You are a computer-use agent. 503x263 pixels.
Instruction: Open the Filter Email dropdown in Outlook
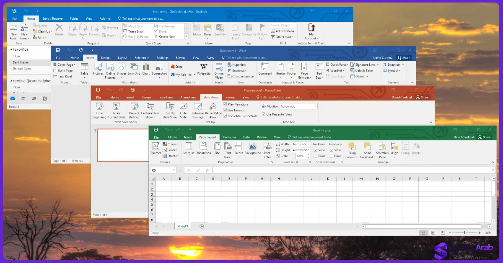coord(283,37)
